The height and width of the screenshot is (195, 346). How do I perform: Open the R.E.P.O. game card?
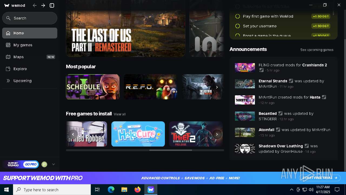pos(151,87)
